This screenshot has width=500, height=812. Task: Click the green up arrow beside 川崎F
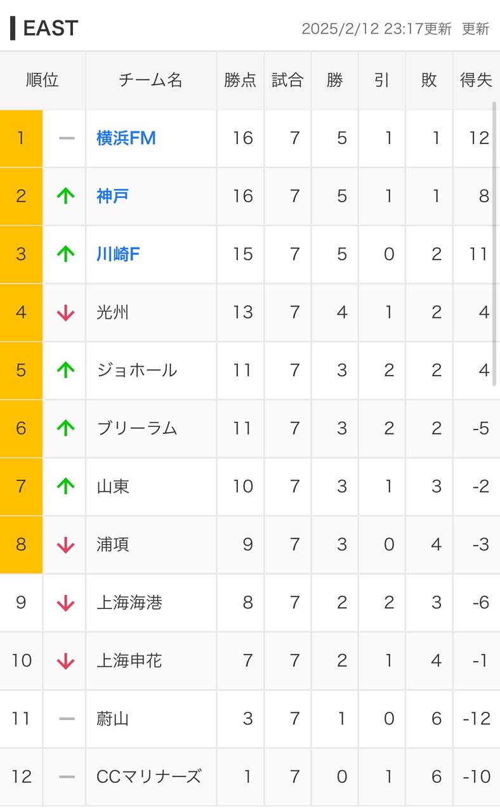point(65,254)
